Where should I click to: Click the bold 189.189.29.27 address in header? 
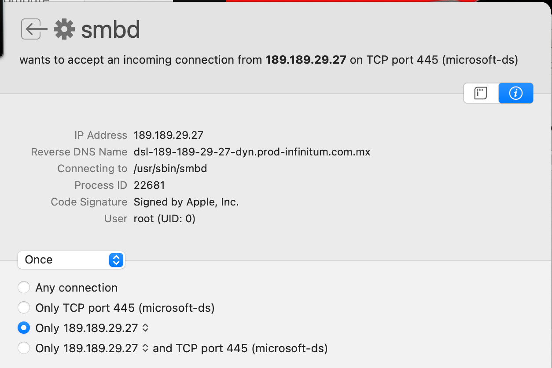tap(306, 60)
